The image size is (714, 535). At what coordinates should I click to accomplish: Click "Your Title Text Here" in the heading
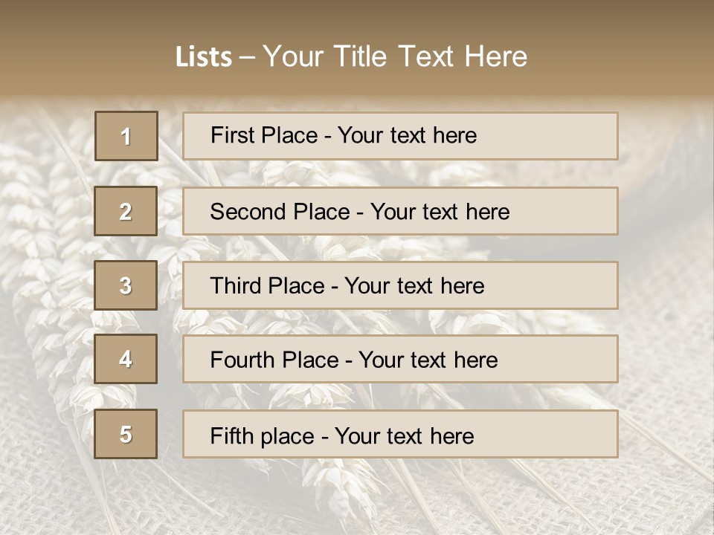(x=395, y=56)
